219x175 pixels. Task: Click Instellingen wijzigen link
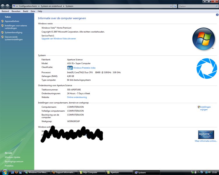(x=205, y=108)
